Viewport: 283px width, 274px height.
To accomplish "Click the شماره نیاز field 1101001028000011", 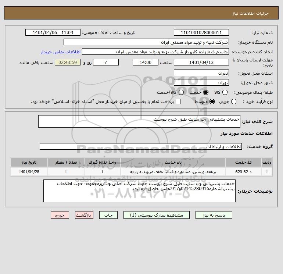I will tap(201, 33).
